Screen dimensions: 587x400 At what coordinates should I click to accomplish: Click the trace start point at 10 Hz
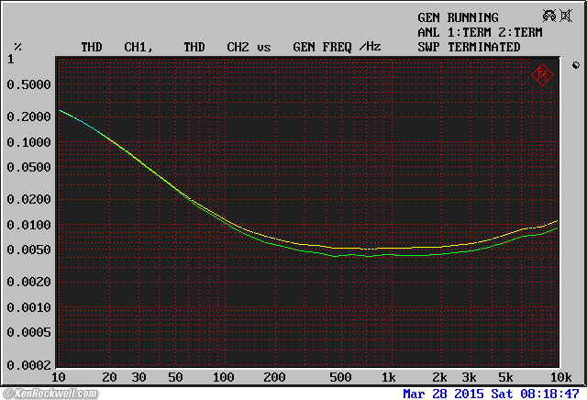point(59,110)
